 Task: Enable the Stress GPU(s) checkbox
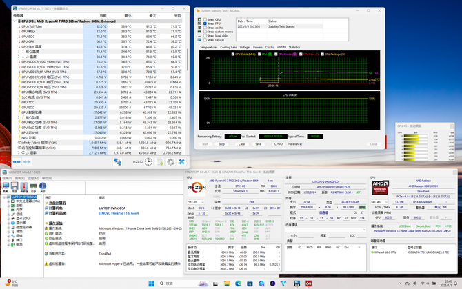tap(205, 40)
